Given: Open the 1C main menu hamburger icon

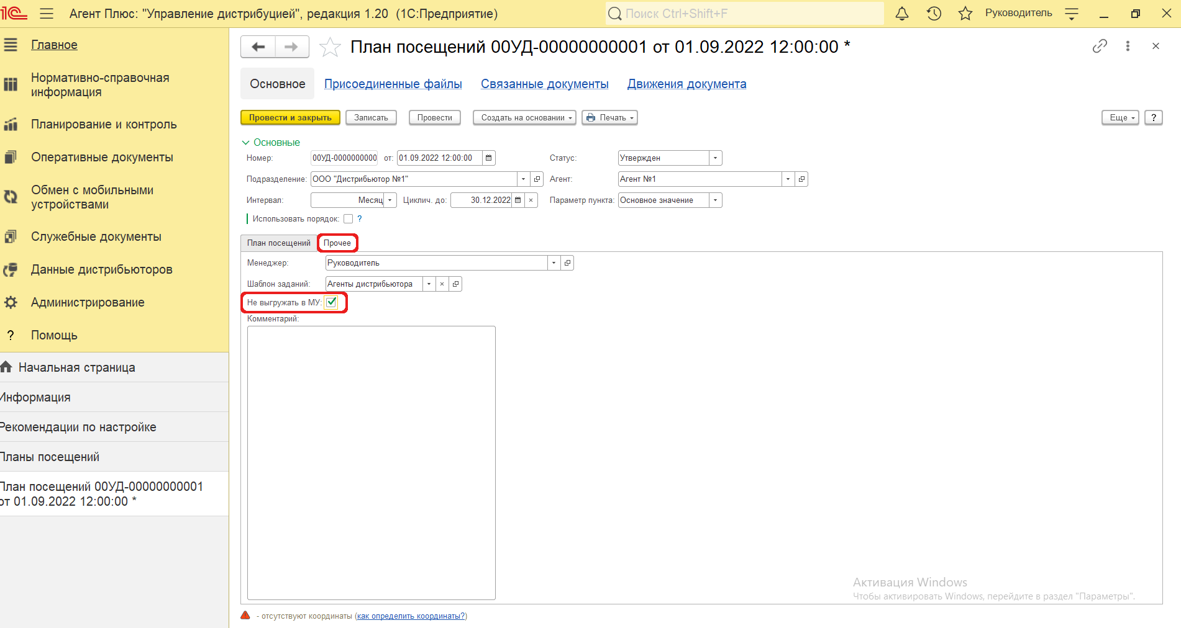Looking at the screenshot, I should pyautogui.click(x=47, y=13).
